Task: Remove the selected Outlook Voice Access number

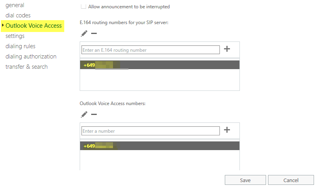Action: (94, 115)
